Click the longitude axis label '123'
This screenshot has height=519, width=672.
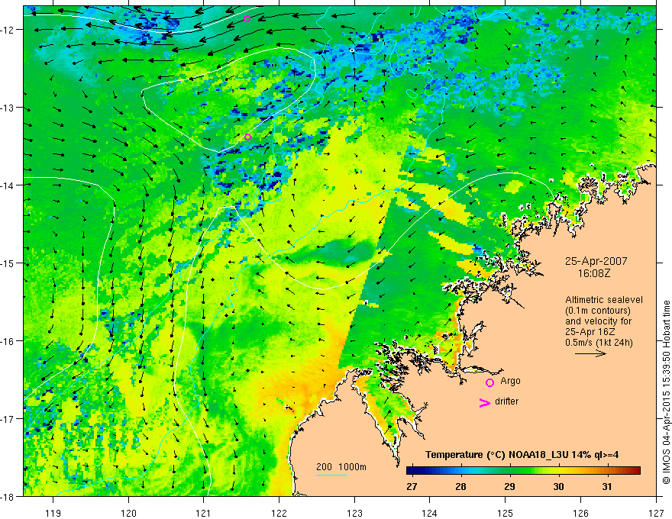coord(354,513)
